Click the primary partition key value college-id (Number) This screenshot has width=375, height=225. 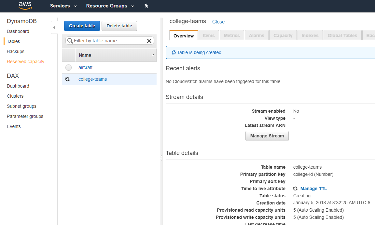point(313,174)
